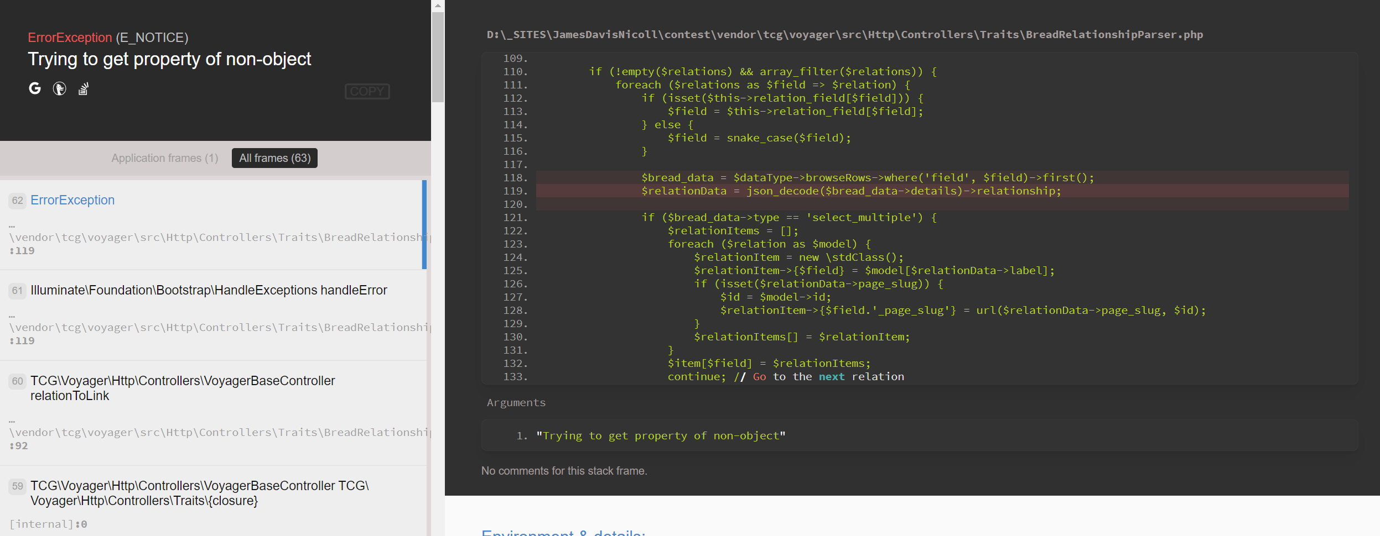The height and width of the screenshot is (536, 1380).
Task: Select frame 59 Voyager closure entry
Action: 199,493
